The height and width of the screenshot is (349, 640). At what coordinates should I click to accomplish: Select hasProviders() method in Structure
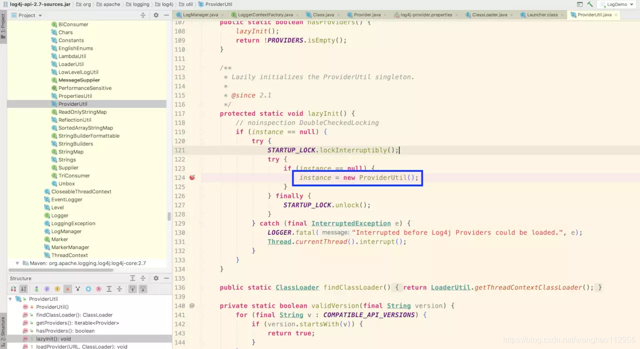point(65,331)
